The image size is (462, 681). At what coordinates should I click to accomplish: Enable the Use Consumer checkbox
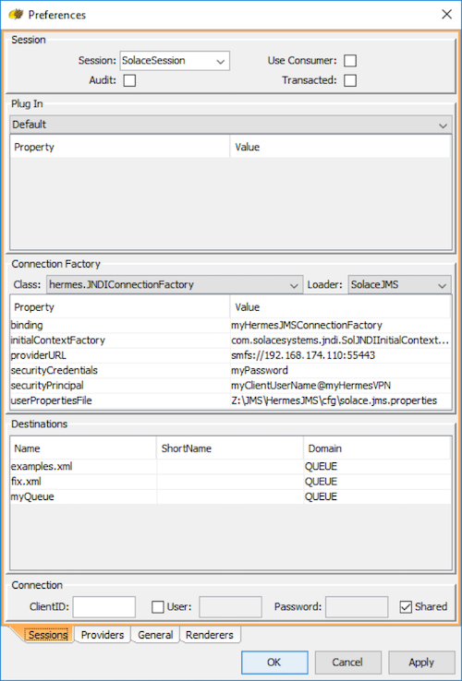click(350, 61)
